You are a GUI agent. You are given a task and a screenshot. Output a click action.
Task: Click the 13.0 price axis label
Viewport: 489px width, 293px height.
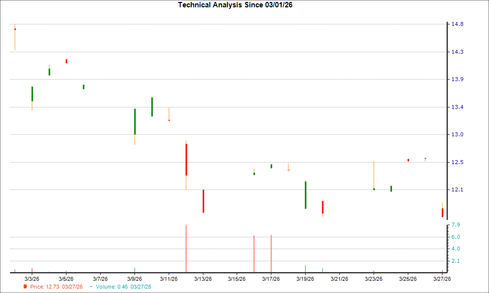(x=457, y=134)
